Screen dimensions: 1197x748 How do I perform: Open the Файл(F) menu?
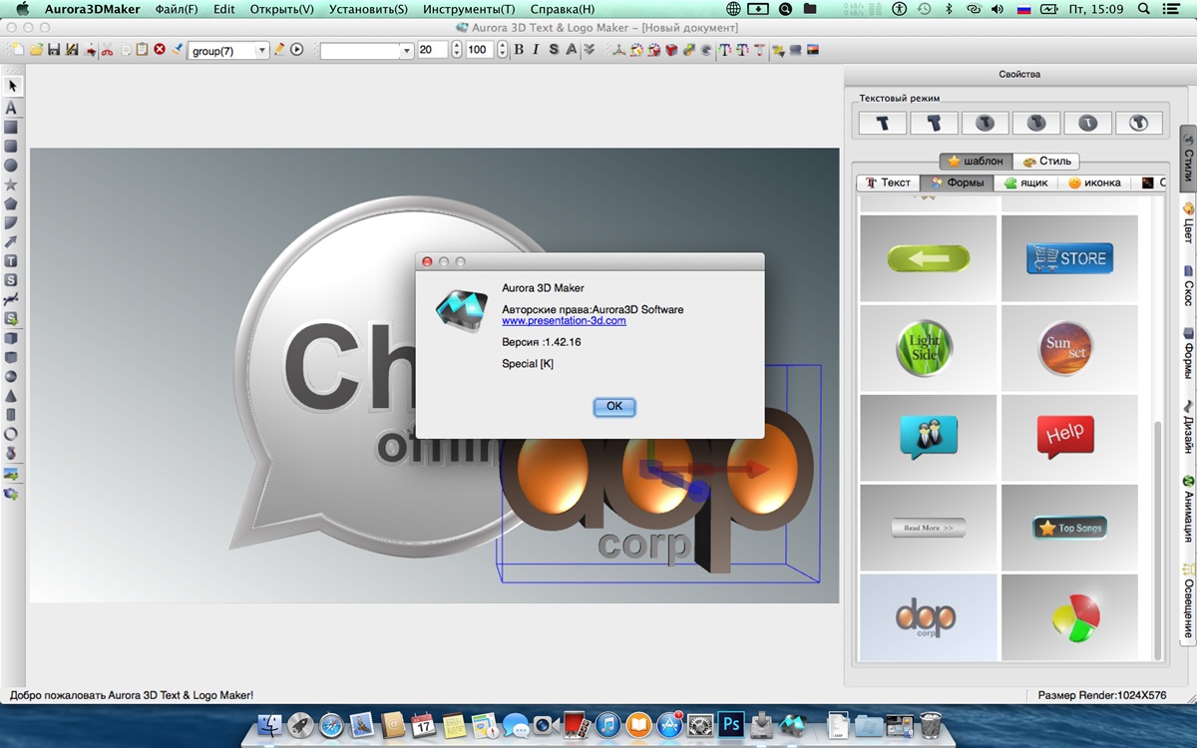pyautogui.click(x=177, y=9)
